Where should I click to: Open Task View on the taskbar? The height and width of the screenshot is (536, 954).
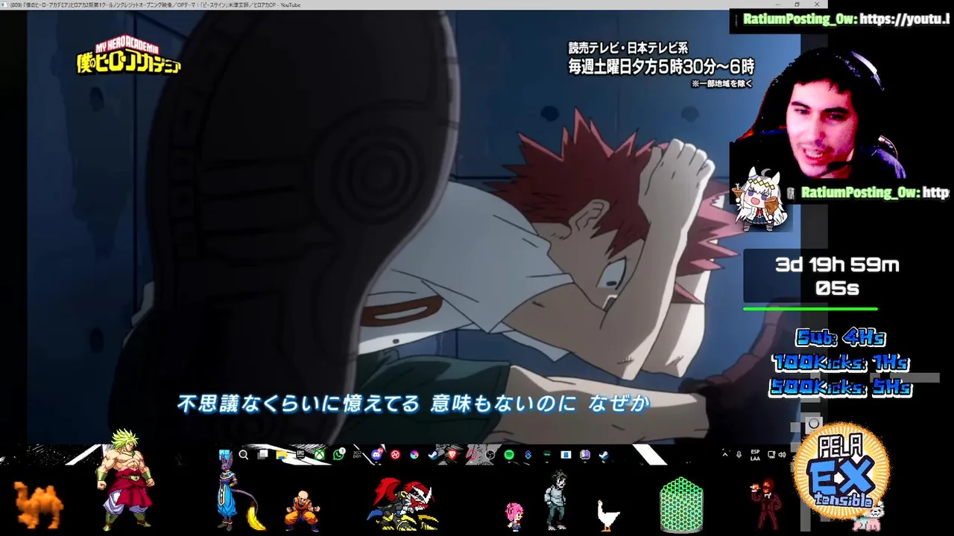pos(262,455)
